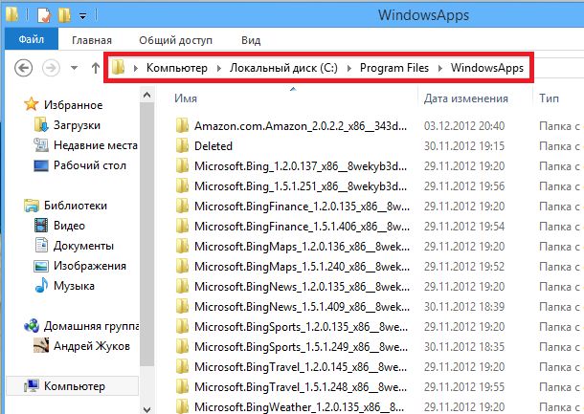The image size is (584, 414).
Task: Click the Forward navigation arrow
Action: 51,68
